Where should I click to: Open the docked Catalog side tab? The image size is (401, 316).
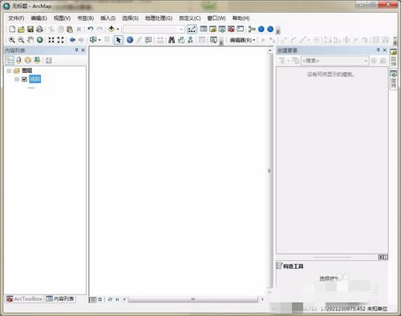[393, 57]
